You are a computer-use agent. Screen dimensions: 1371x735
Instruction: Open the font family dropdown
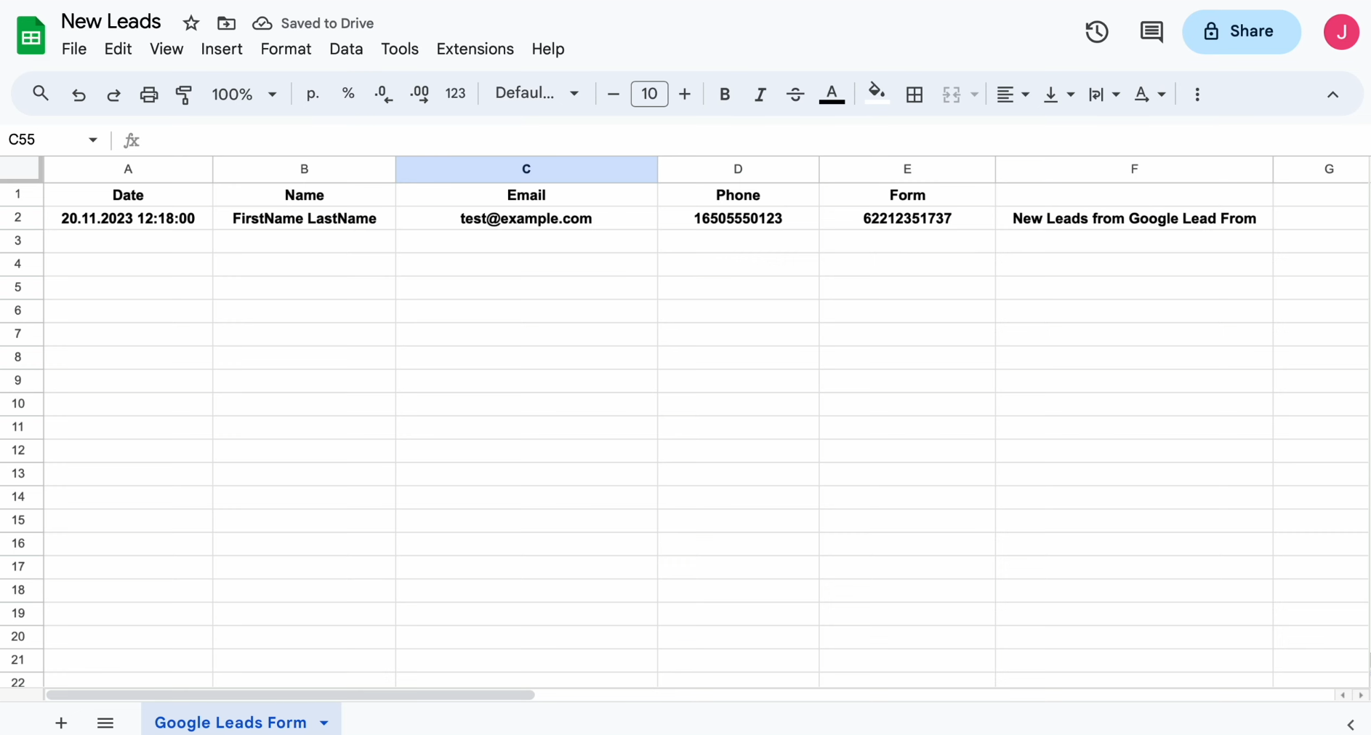pos(536,94)
